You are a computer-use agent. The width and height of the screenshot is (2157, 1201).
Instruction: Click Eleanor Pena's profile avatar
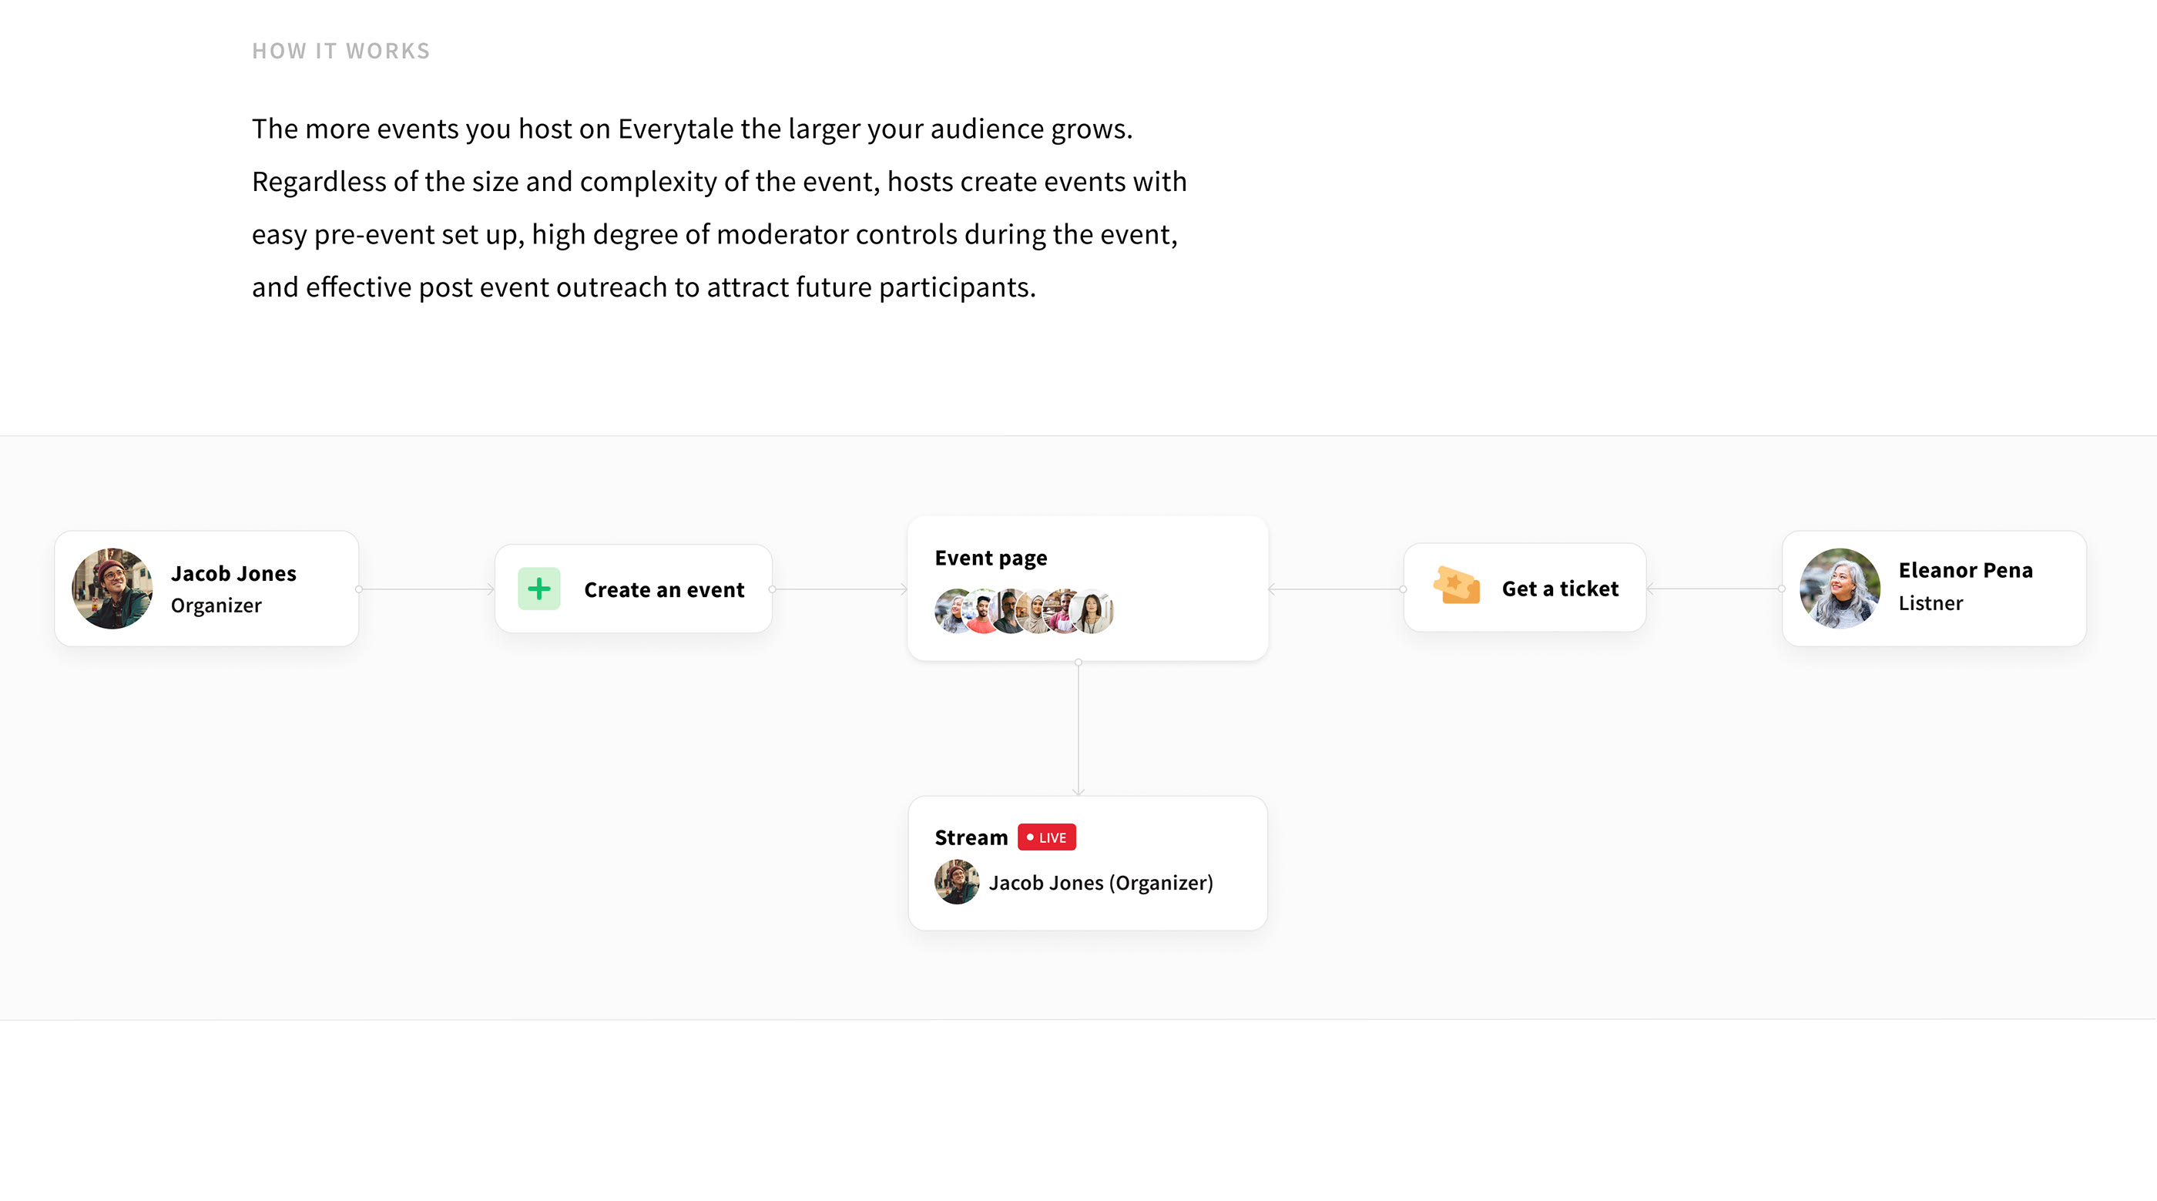[x=1840, y=588]
